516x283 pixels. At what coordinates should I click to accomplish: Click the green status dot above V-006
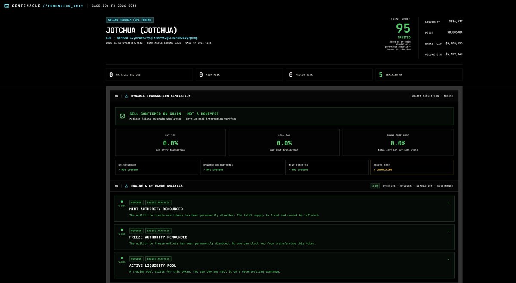pos(122,258)
